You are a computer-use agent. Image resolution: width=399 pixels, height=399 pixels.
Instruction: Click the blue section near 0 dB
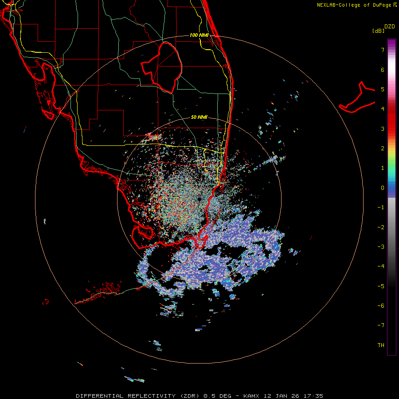[391, 190]
